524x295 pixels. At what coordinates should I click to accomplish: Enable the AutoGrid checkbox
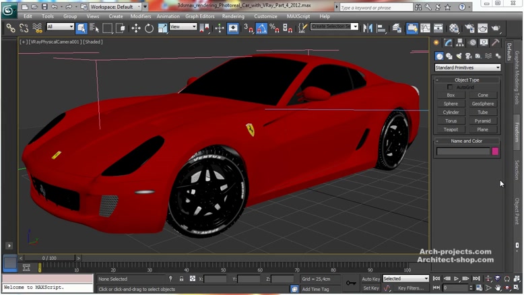click(x=451, y=88)
